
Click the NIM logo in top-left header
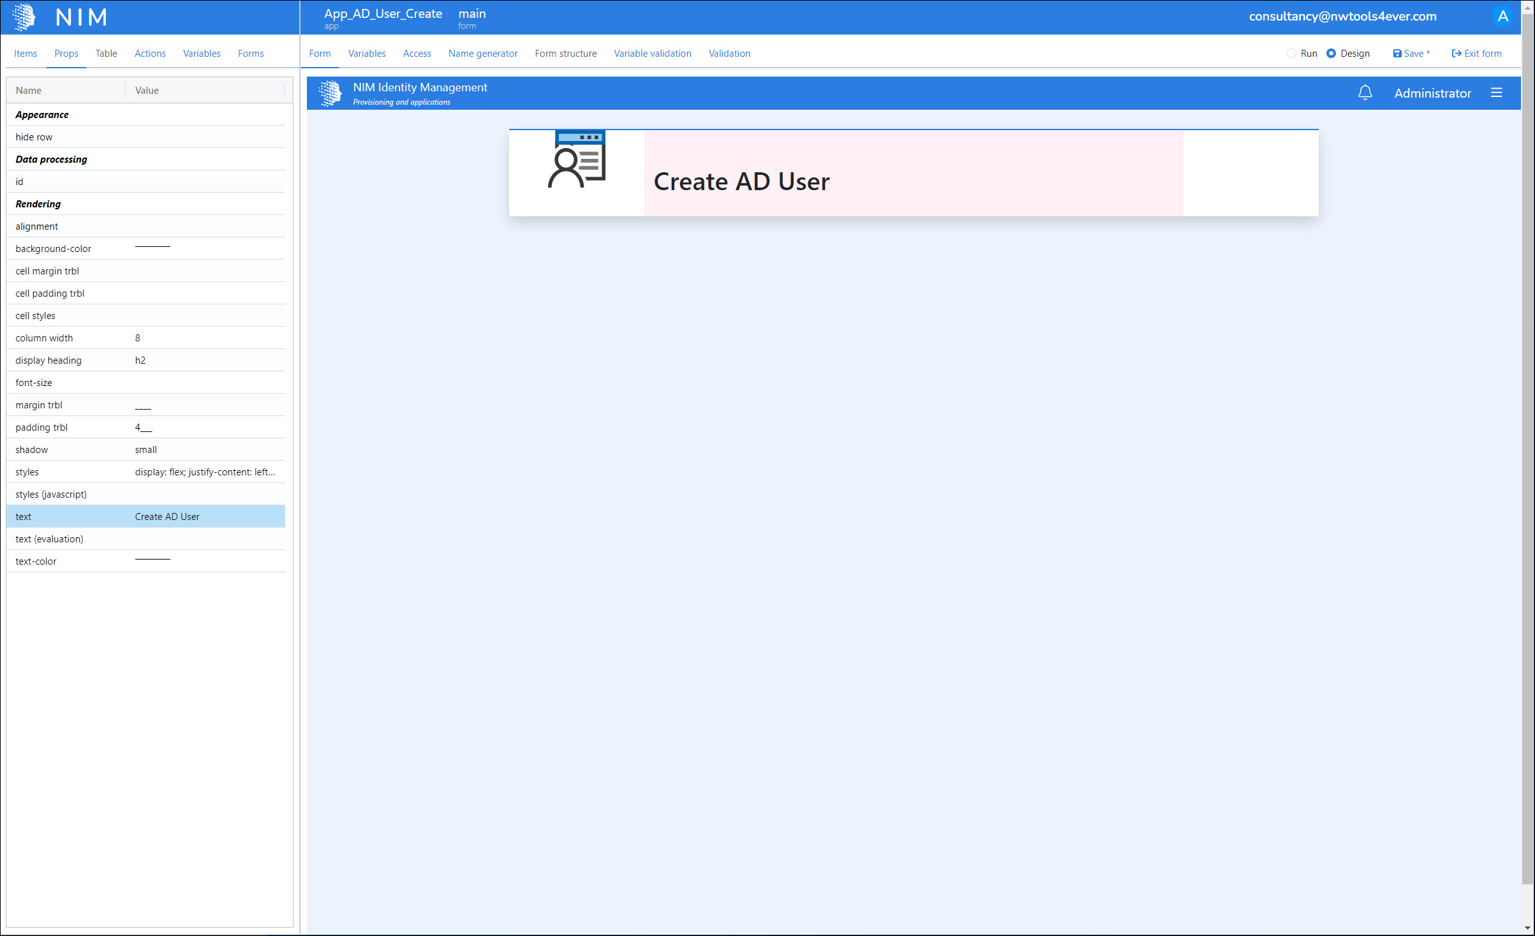pos(25,17)
